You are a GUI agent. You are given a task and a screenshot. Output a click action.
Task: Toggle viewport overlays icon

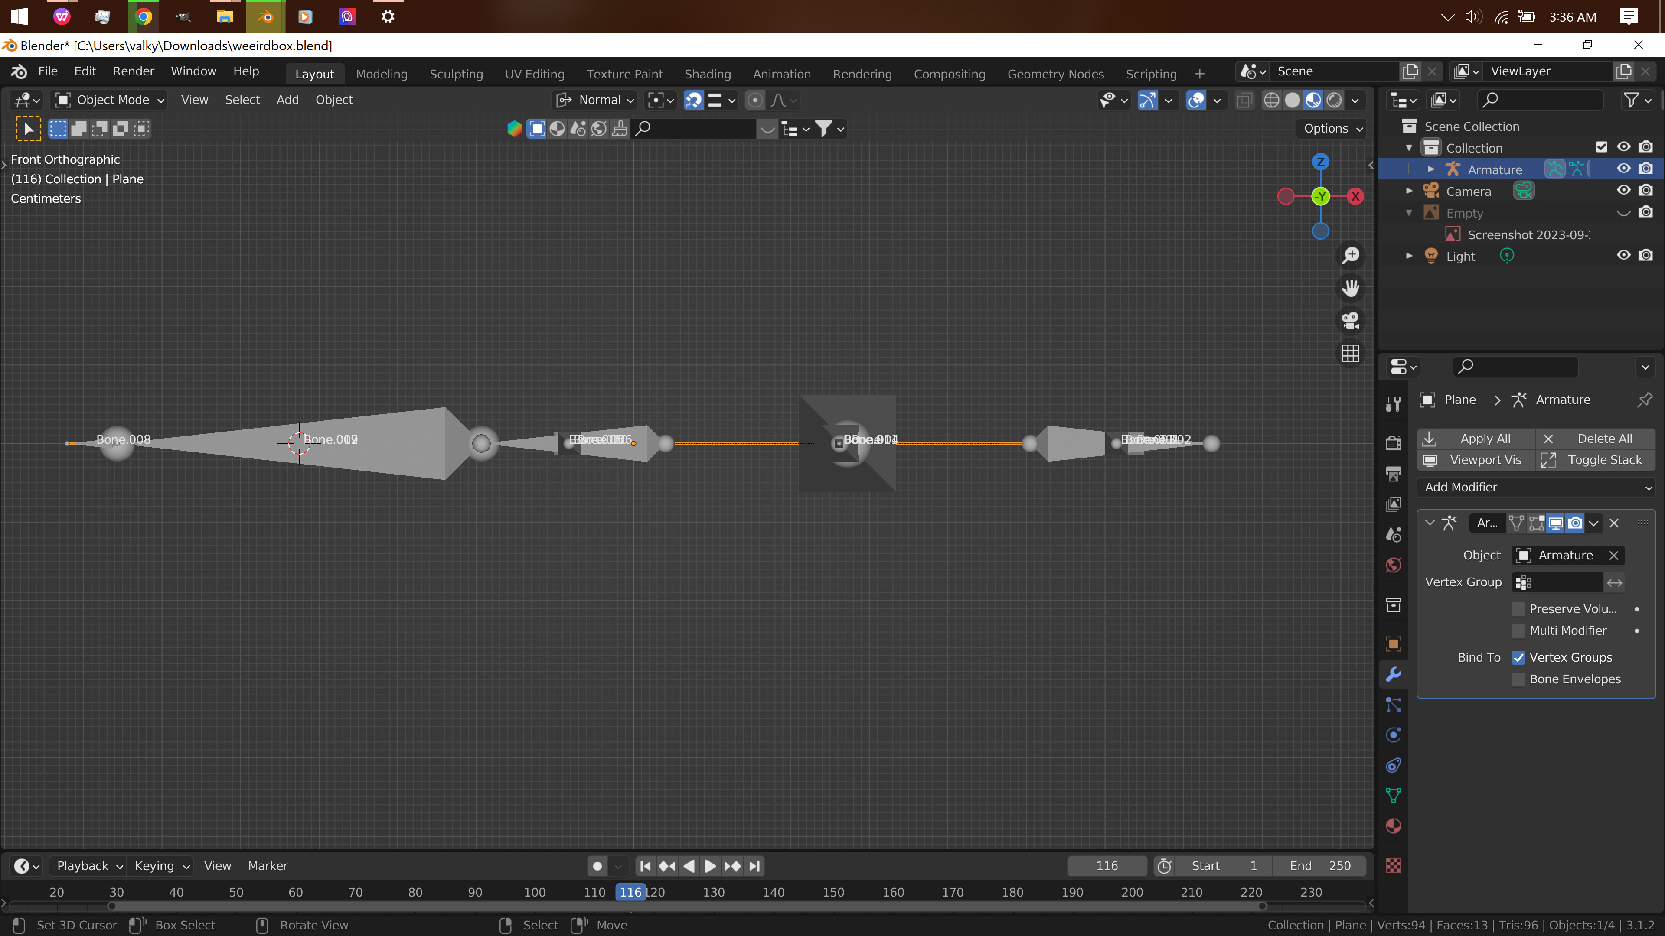click(1196, 100)
